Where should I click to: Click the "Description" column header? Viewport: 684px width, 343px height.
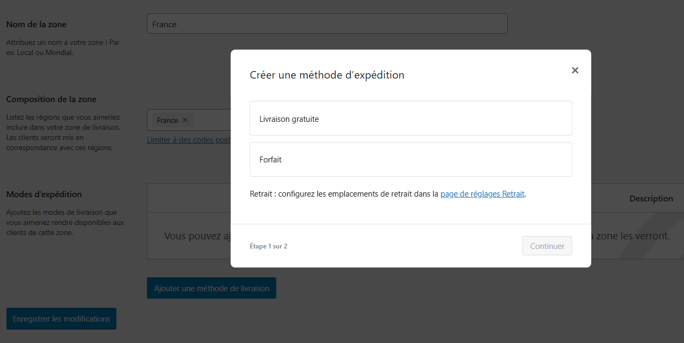coord(651,198)
